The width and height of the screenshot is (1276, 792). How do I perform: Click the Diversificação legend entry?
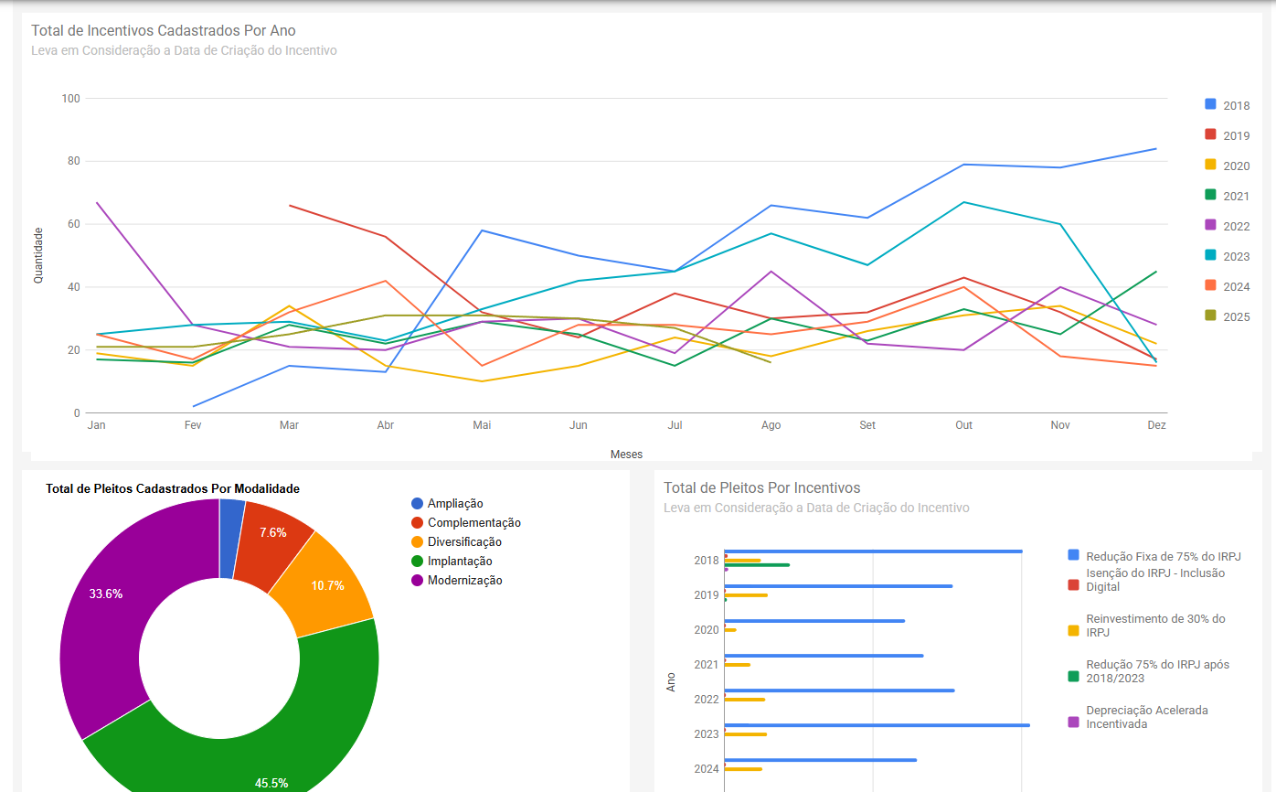point(464,542)
